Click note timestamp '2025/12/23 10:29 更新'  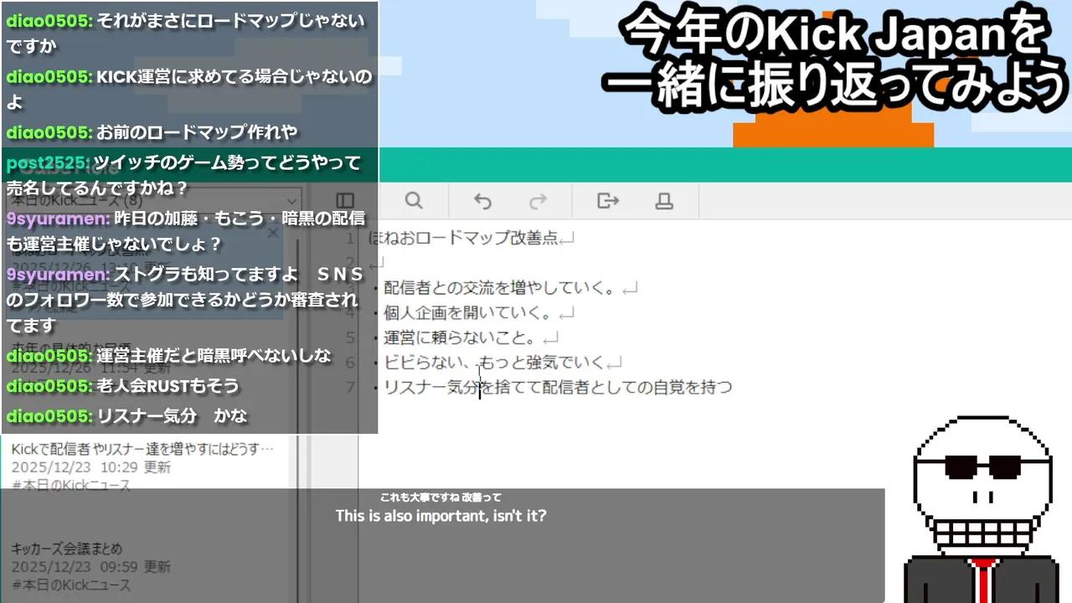pyautogui.click(x=90, y=467)
